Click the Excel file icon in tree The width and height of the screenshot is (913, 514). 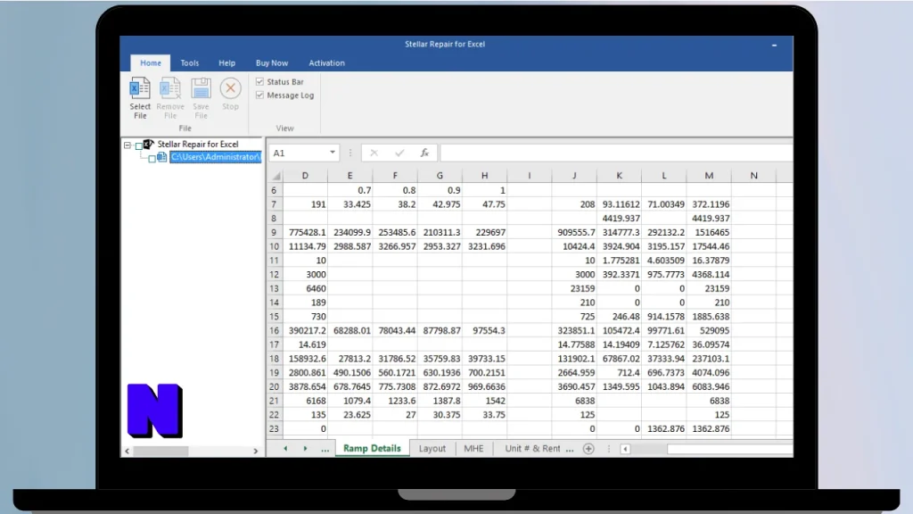click(162, 157)
